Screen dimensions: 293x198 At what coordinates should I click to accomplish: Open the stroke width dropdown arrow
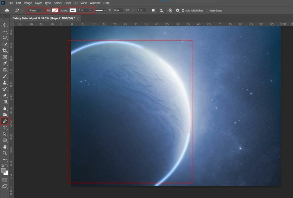(91, 11)
